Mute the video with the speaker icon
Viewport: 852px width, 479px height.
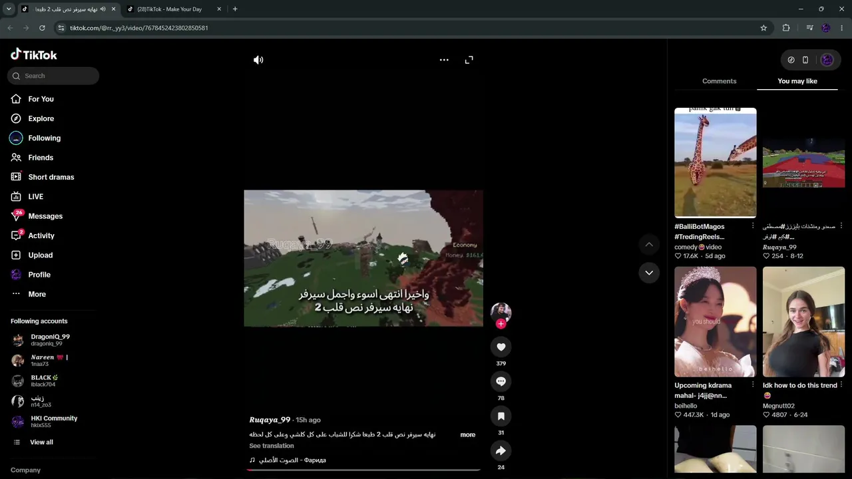pyautogui.click(x=258, y=60)
